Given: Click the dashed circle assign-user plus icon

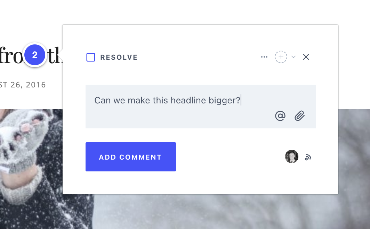Looking at the screenshot, I should pos(281,57).
